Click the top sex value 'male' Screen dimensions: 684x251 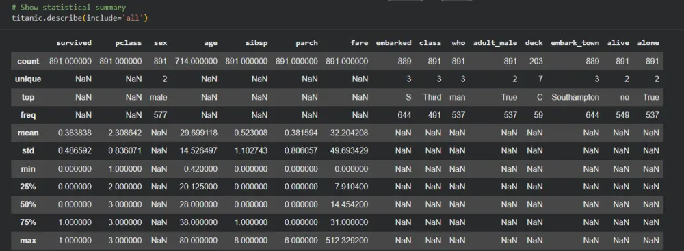tap(159, 97)
